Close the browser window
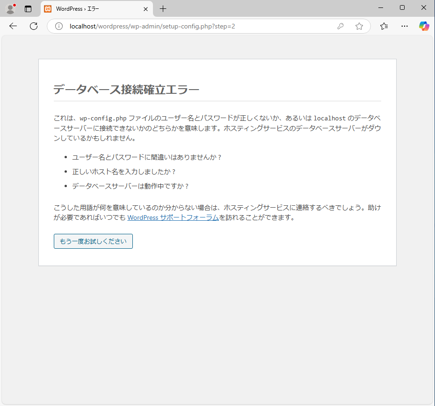 (x=423, y=8)
